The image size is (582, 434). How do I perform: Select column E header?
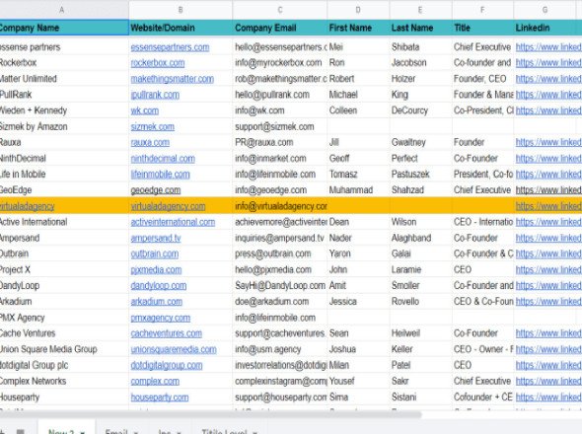[x=420, y=10]
